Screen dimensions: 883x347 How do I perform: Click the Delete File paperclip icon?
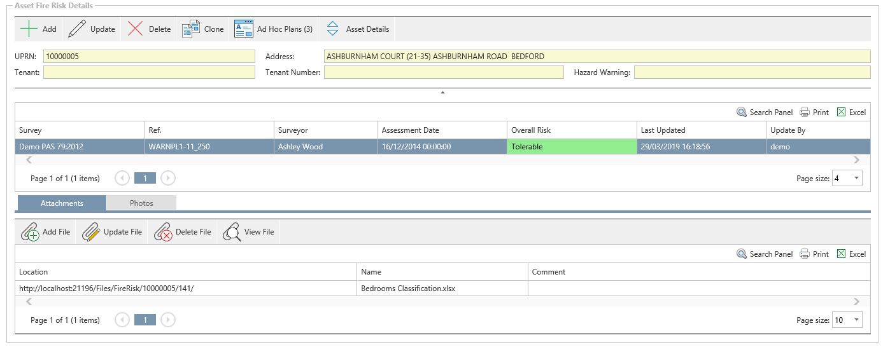[x=163, y=233]
